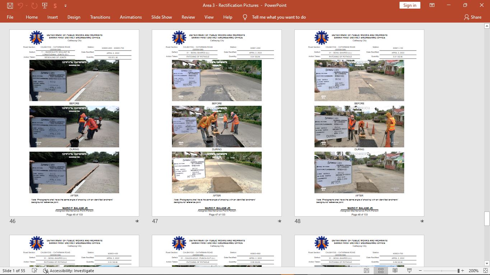Select the Transitions tab

tap(100, 17)
